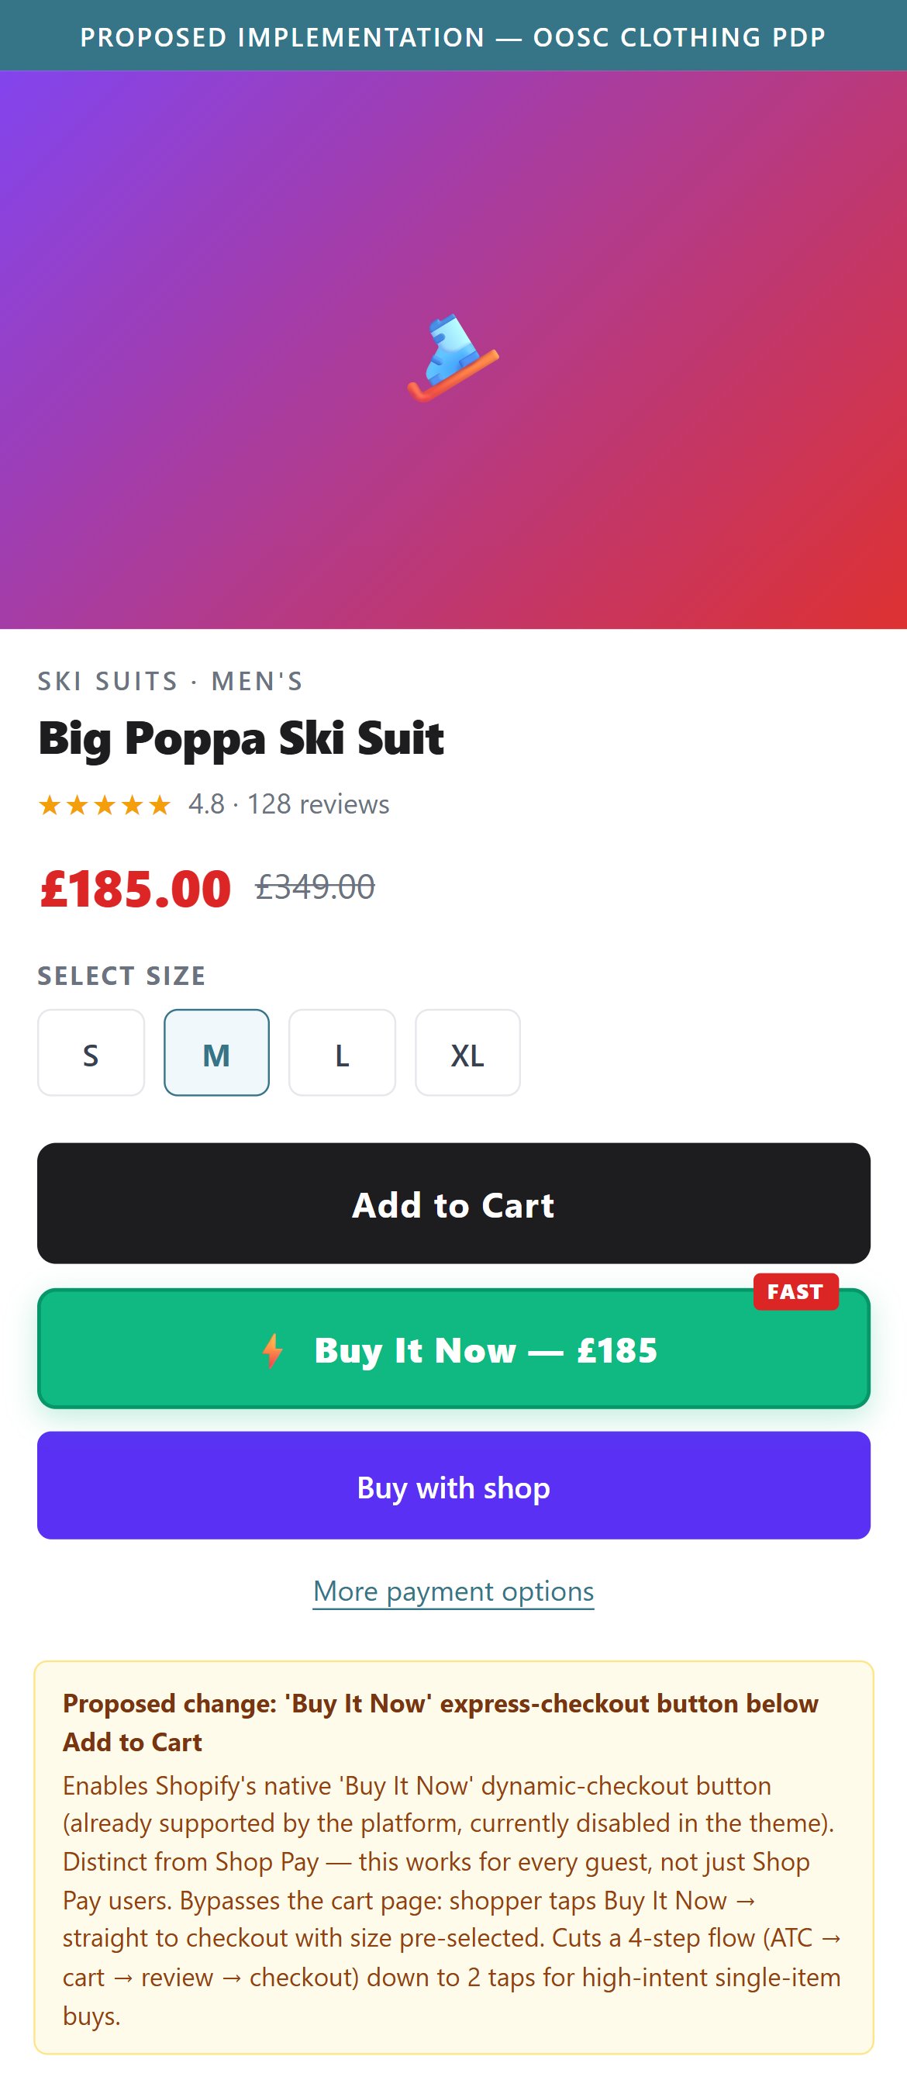Image resolution: width=907 pixels, height=2094 pixels.
Task: Select size L
Action: pos(342,1052)
